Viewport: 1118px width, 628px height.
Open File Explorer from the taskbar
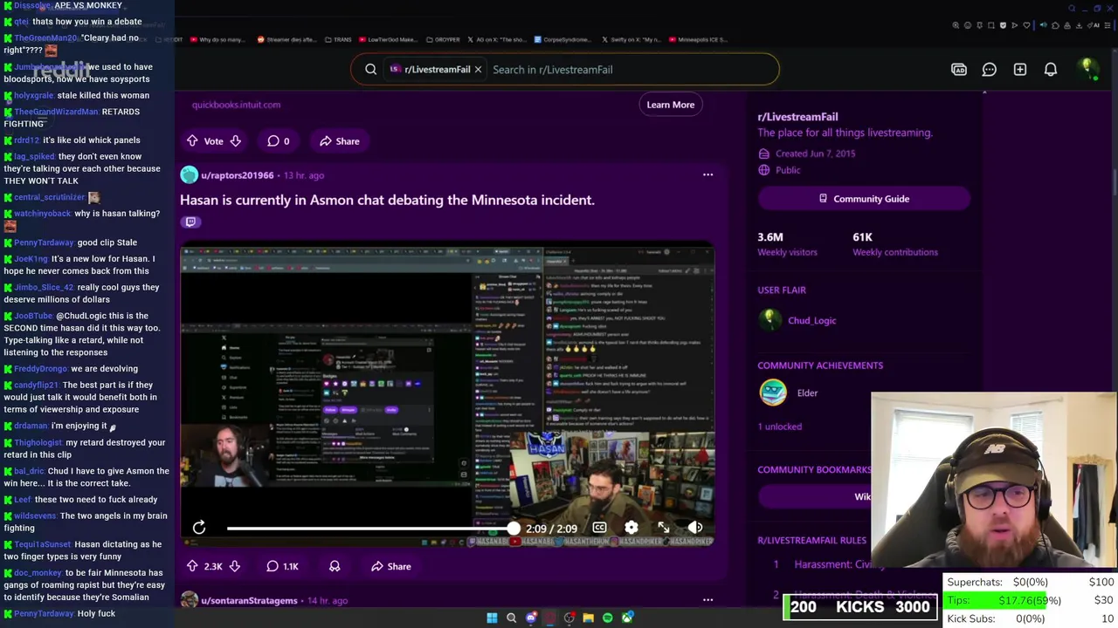click(x=589, y=618)
